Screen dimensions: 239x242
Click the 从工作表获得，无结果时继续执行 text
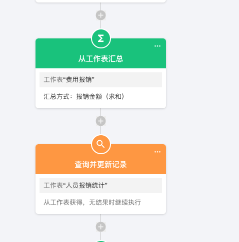pos(92,202)
